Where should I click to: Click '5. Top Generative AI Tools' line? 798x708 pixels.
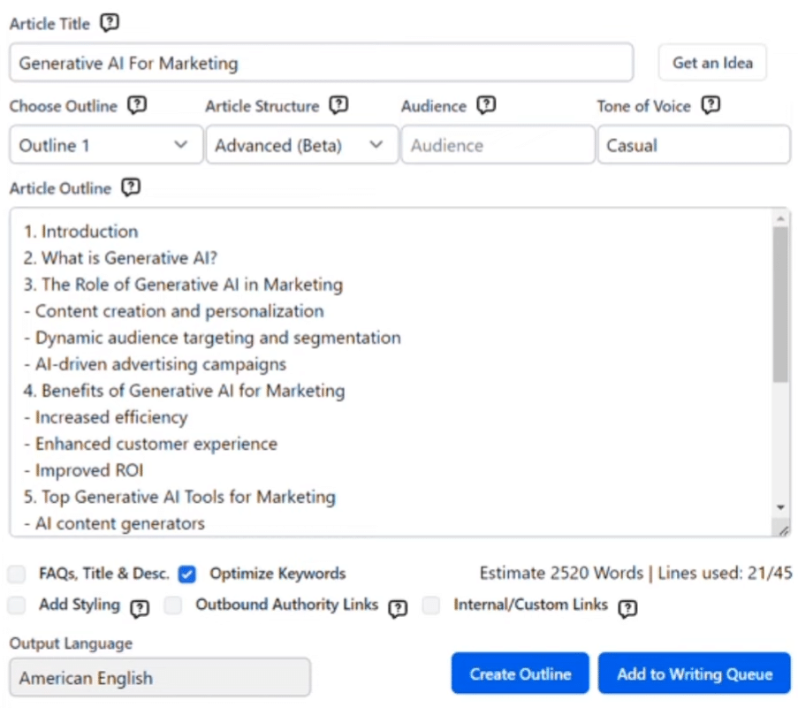179,496
